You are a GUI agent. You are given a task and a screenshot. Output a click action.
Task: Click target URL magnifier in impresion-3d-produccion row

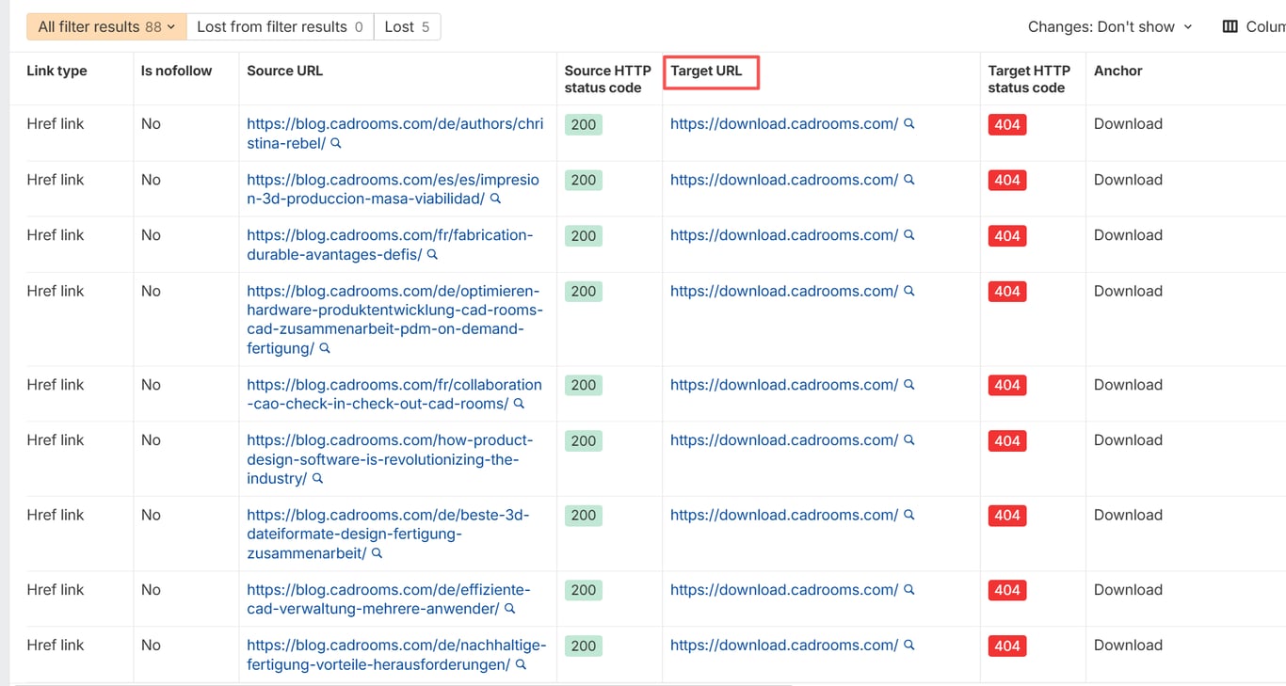(909, 180)
